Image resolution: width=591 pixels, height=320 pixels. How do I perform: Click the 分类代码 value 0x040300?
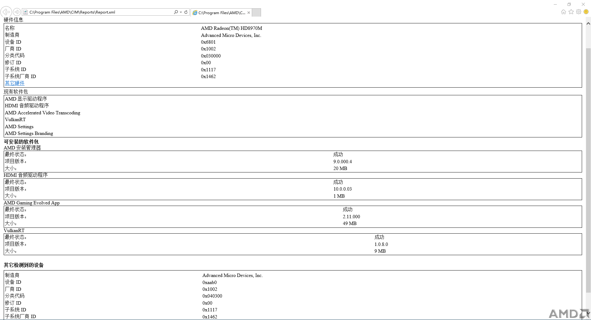pos(212,296)
